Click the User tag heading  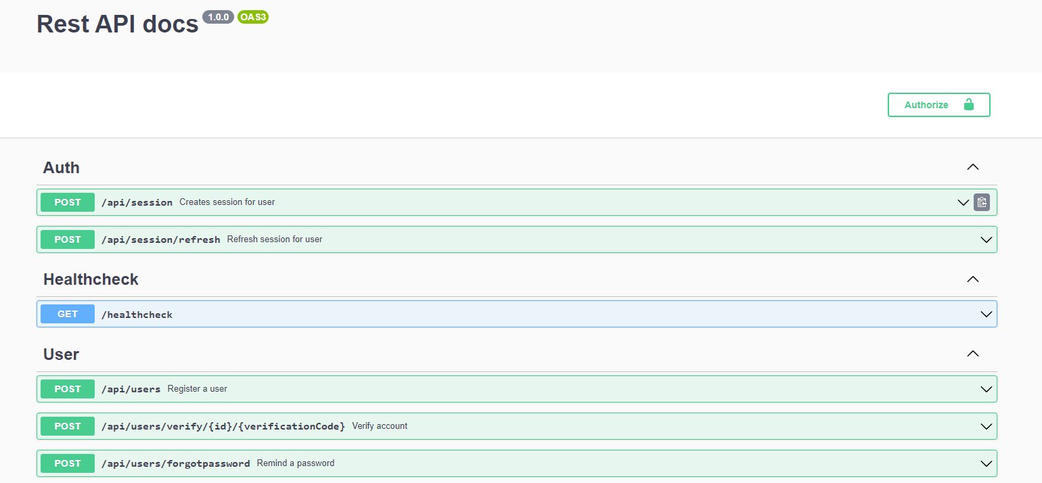(62, 354)
